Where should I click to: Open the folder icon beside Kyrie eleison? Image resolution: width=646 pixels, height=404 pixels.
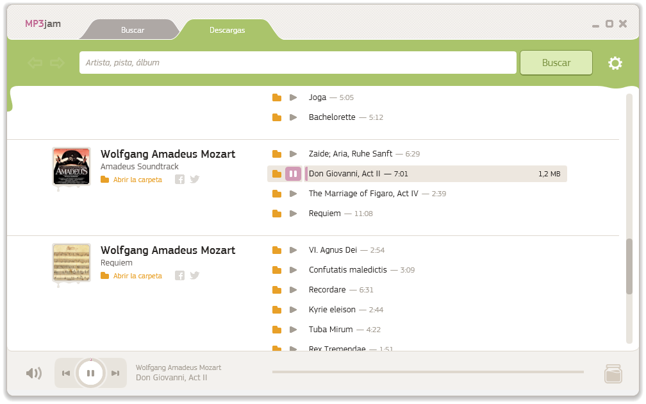click(x=277, y=309)
